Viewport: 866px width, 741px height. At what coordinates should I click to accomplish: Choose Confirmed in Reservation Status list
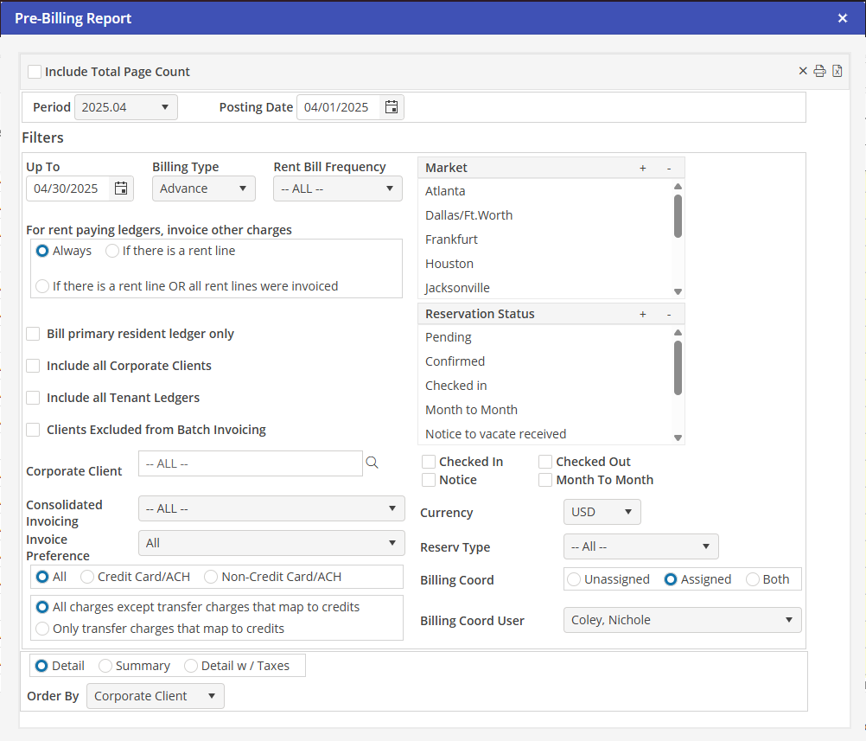(x=455, y=361)
